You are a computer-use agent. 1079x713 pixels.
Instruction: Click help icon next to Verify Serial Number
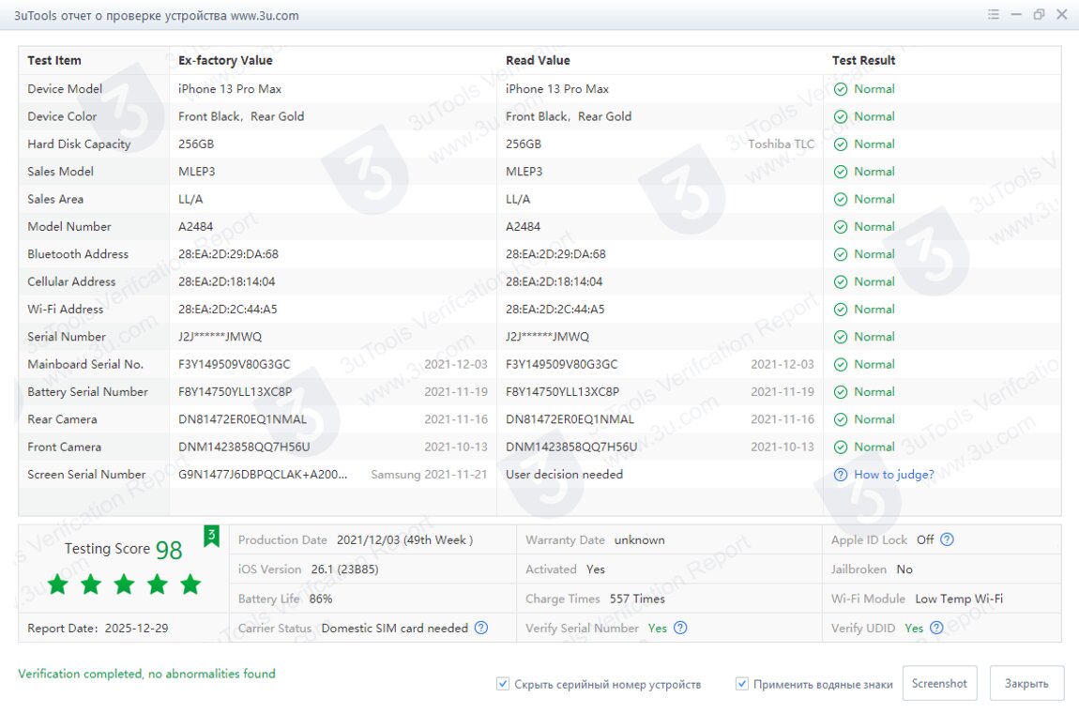tap(680, 628)
